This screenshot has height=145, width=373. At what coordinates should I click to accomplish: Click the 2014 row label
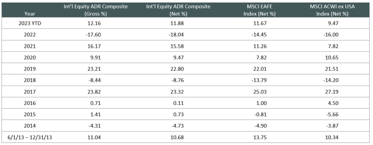(x=30, y=126)
